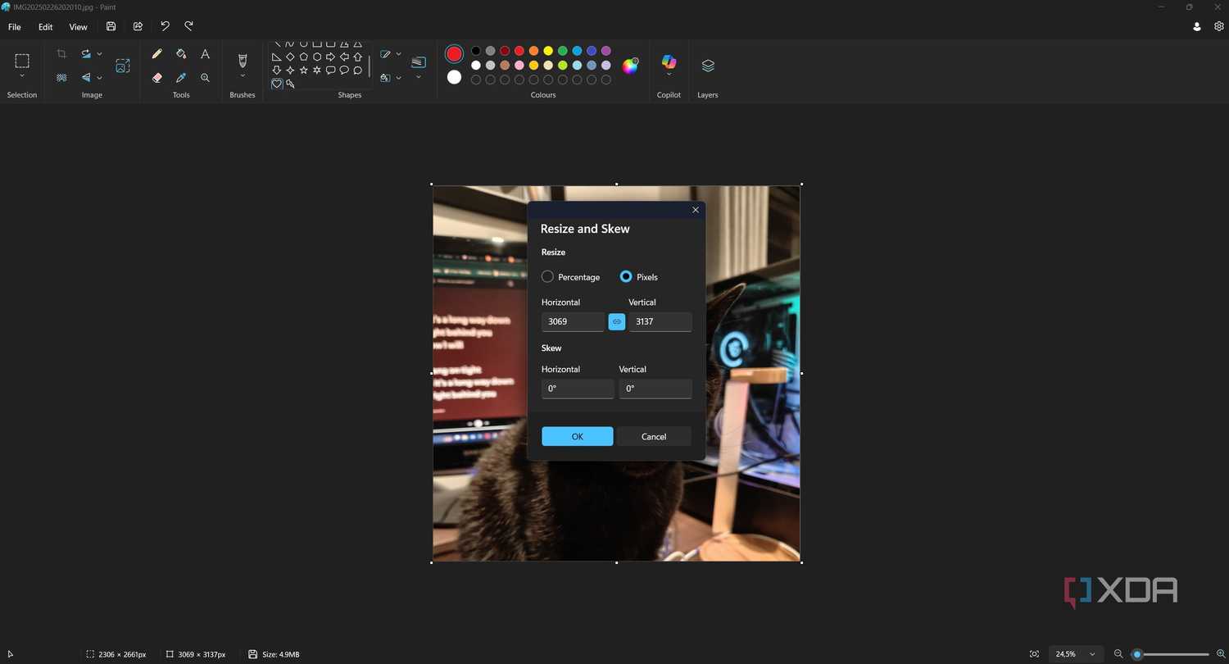Viewport: 1229px width, 664px height.
Task: Click the user account icon
Action: pos(1197,27)
